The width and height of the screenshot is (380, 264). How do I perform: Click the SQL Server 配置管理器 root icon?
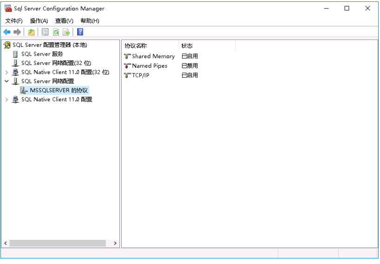click(7, 45)
